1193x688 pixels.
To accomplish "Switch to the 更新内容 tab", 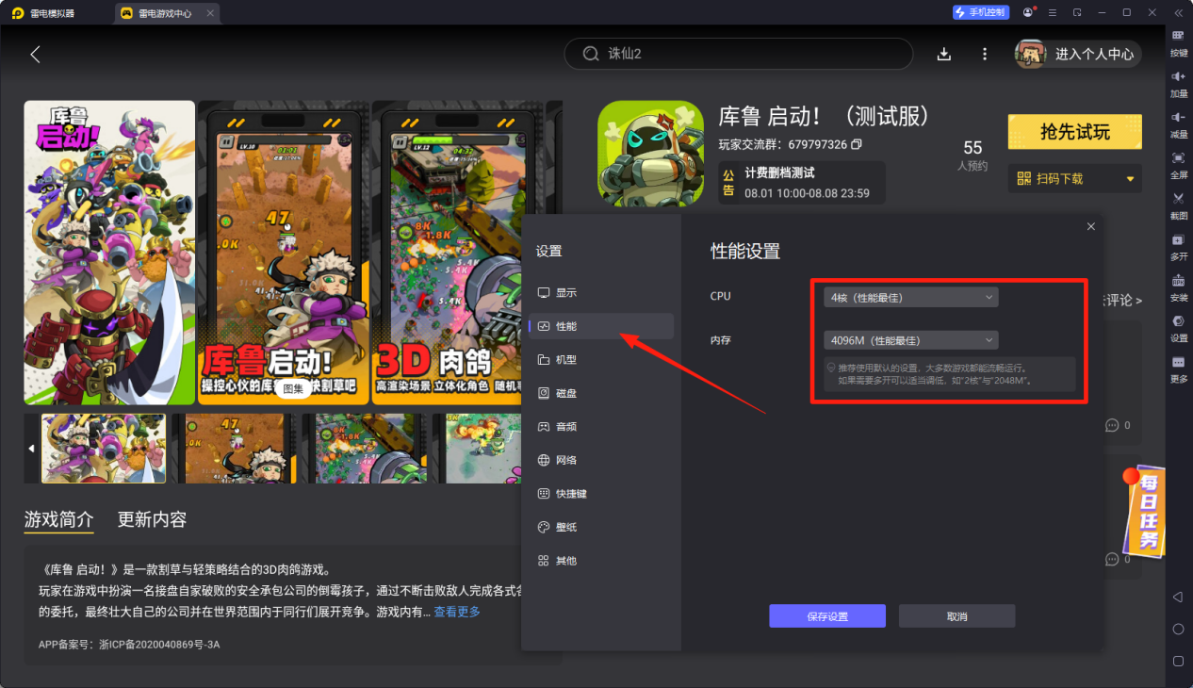I will coord(152,519).
